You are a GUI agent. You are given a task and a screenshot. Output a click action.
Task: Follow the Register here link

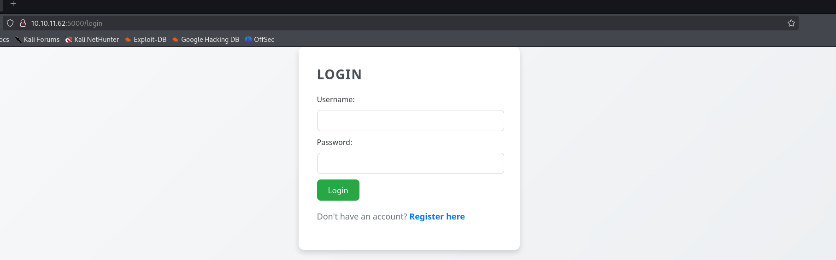point(437,216)
